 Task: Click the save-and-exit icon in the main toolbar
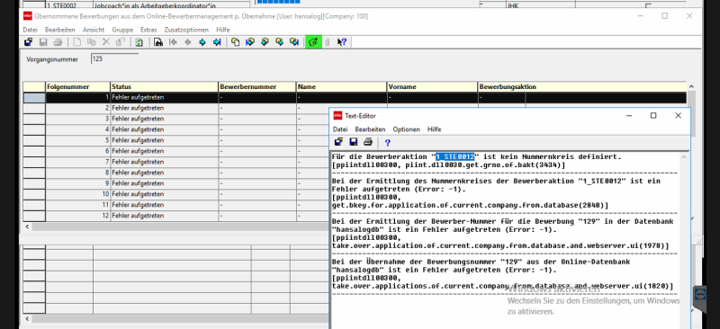point(29,42)
